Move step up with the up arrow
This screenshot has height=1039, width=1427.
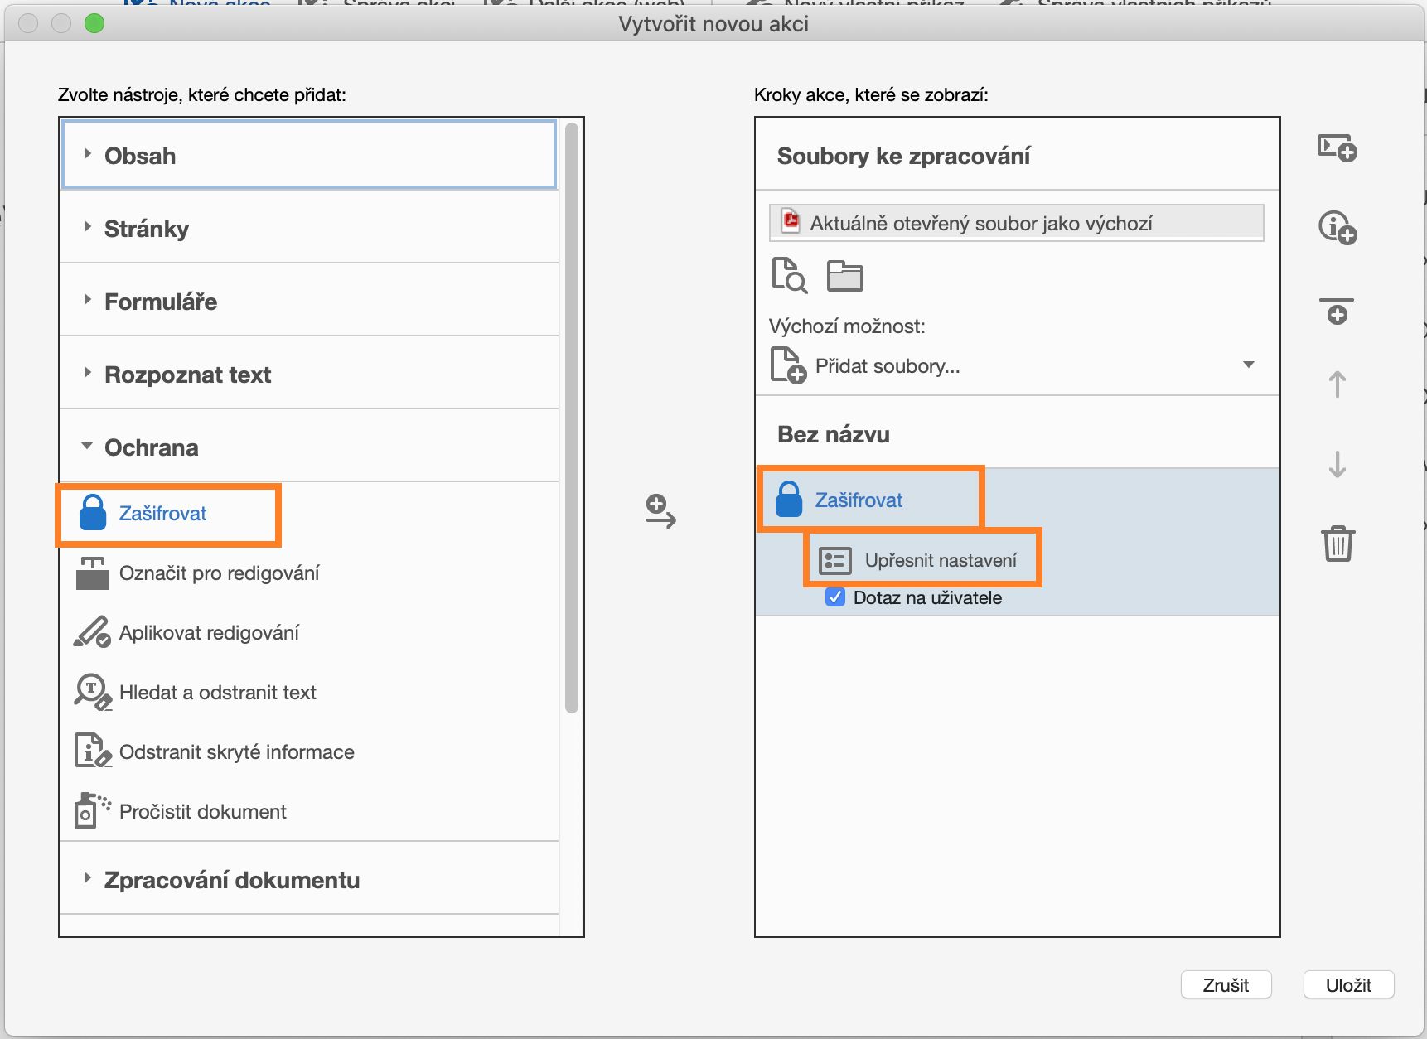click(x=1337, y=384)
